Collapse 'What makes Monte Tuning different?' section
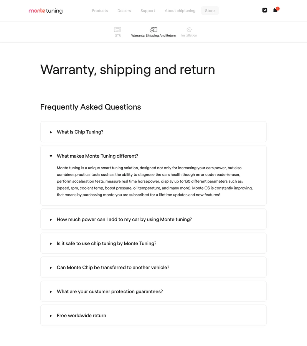The height and width of the screenshot is (346, 307). 97,156
